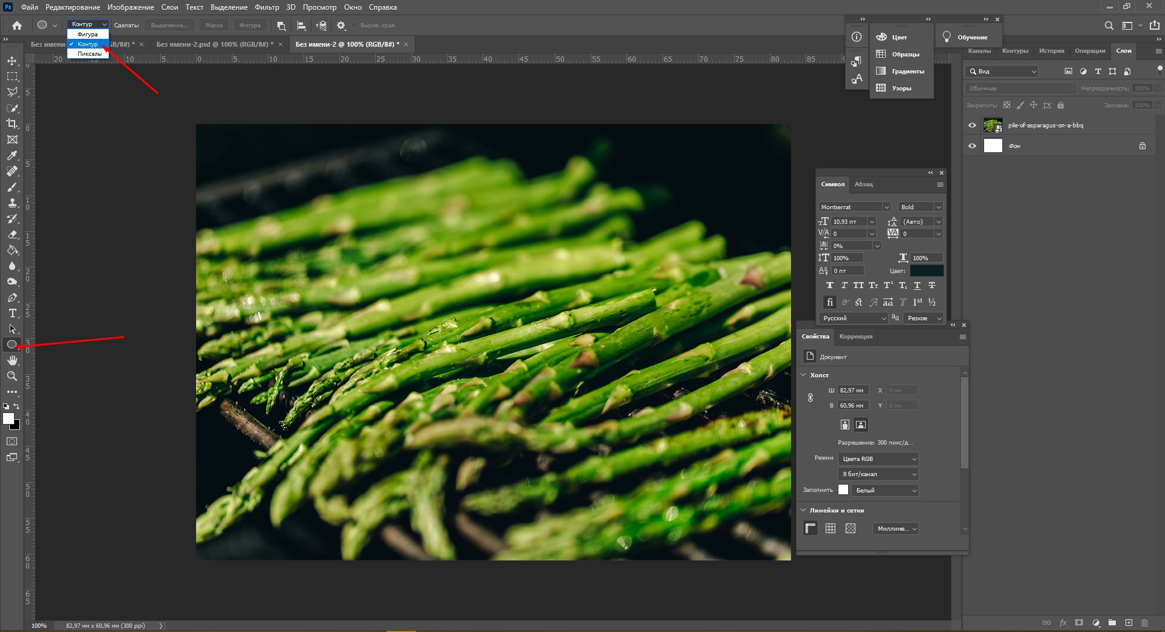This screenshot has height=632, width=1165.
Task: Collapse the Холст section
Action: click(804, 375)
